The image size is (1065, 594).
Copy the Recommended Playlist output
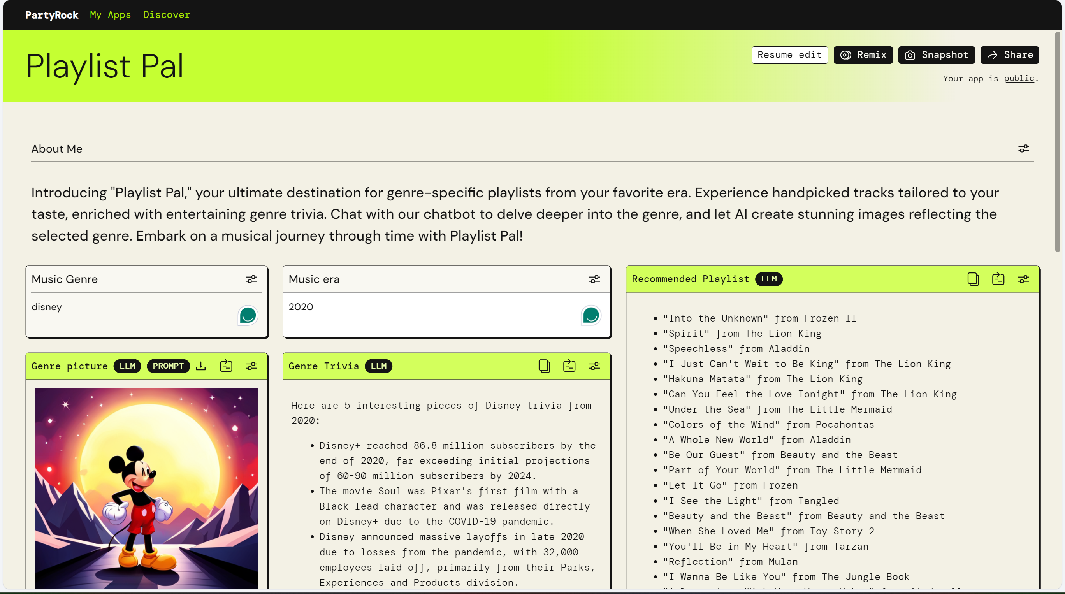973,279
